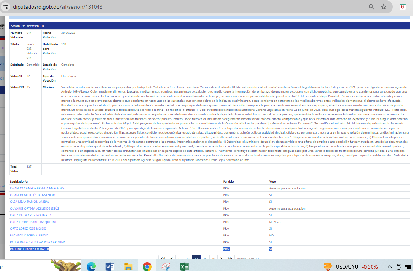The height and width of the screenshot is (271, 413).
Task: Open legislator OGANDO CAMPOS BRENDA MERCEDES
Action: pyautogui.click(x=37, y=188)
